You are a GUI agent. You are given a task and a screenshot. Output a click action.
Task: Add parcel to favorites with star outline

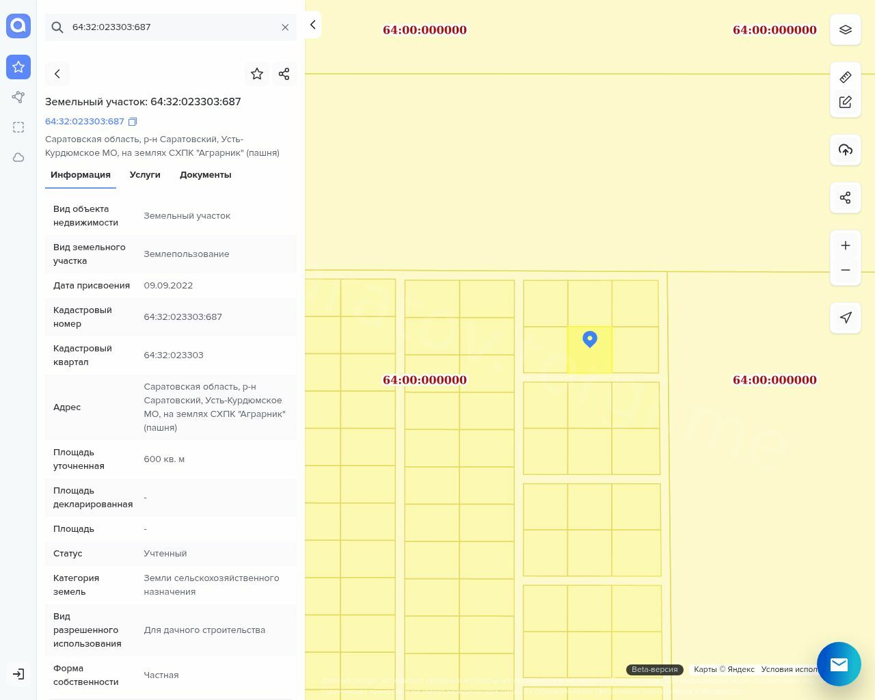point(257,74)
